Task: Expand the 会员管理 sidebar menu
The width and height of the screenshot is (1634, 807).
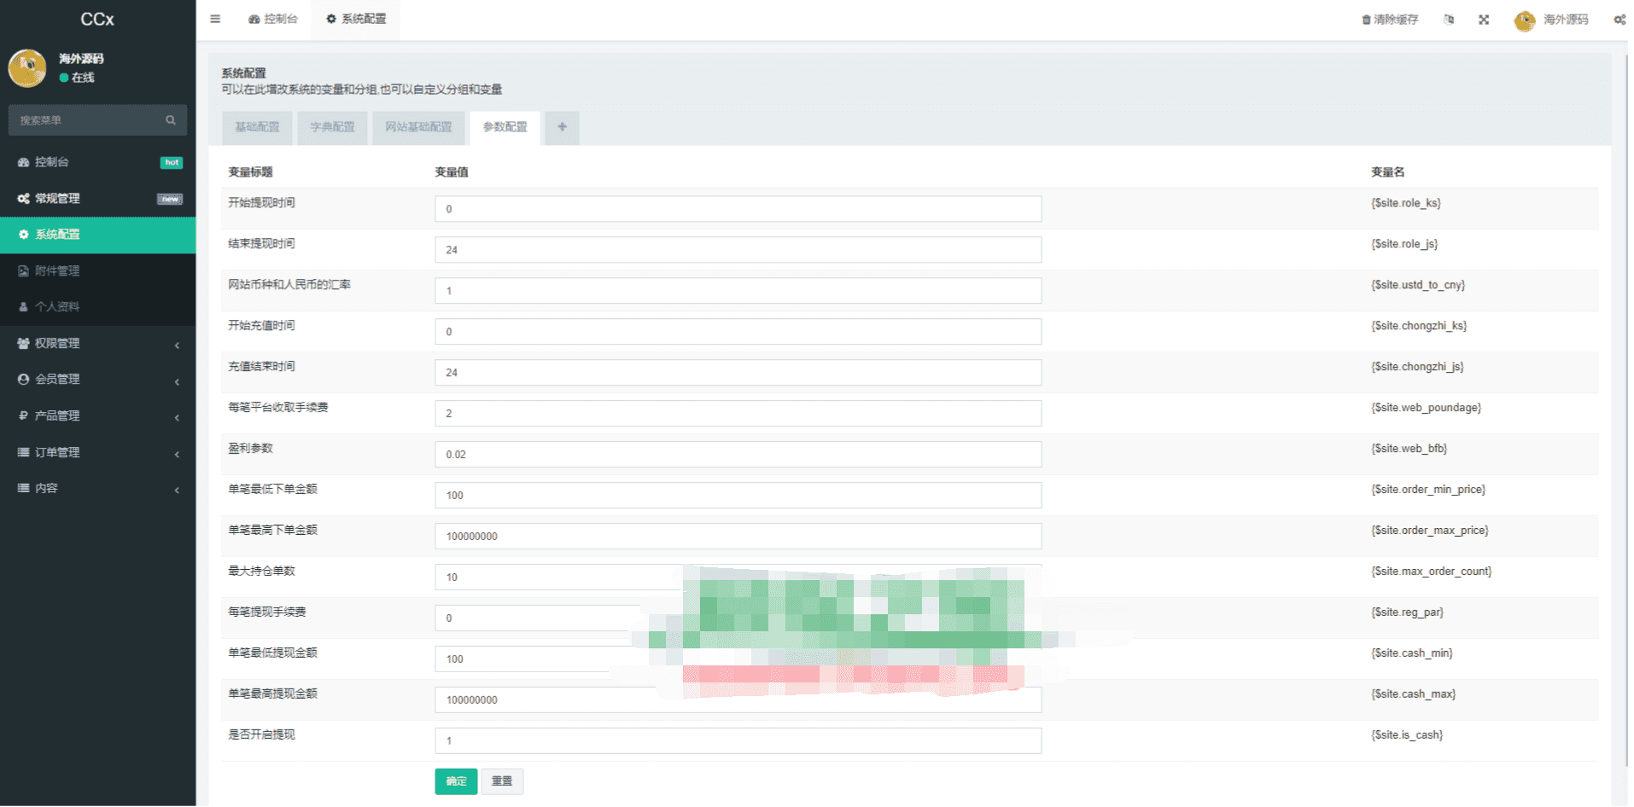Action: (x=97, y=380)
